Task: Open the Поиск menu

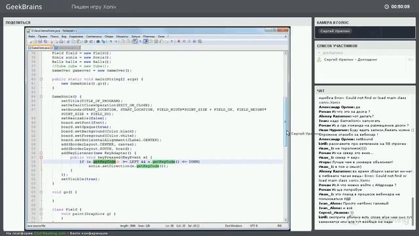Action: click(x=54, y=37)
